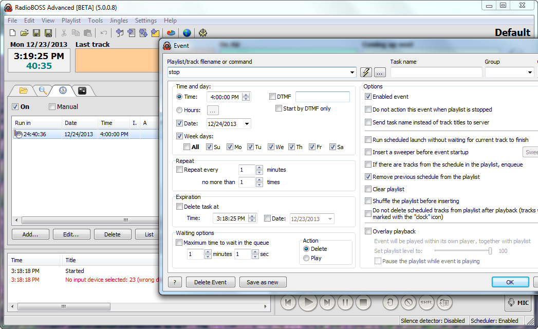Open the event Date picker dropdown
The image size is (538, 329).
(x=247, y=124)
